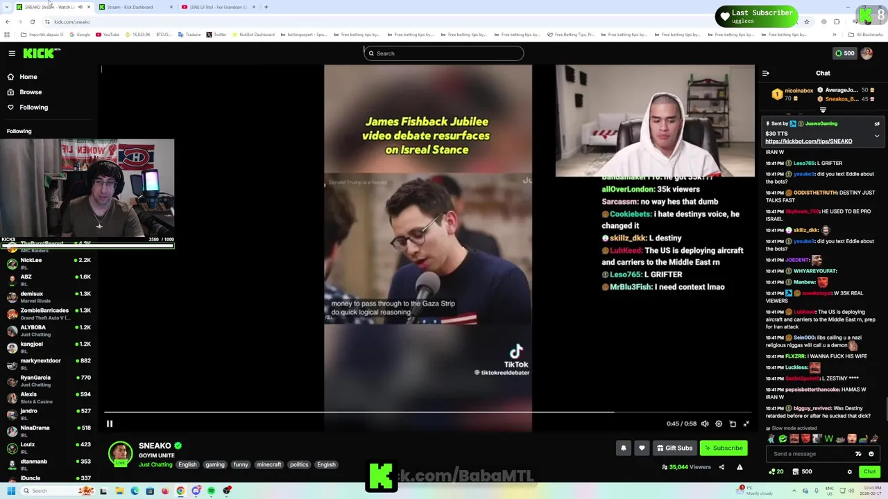Open All Bookmarks folder

866,35
